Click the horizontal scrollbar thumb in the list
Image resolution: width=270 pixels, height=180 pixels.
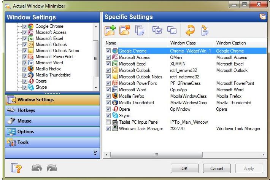tap(156, 155)
